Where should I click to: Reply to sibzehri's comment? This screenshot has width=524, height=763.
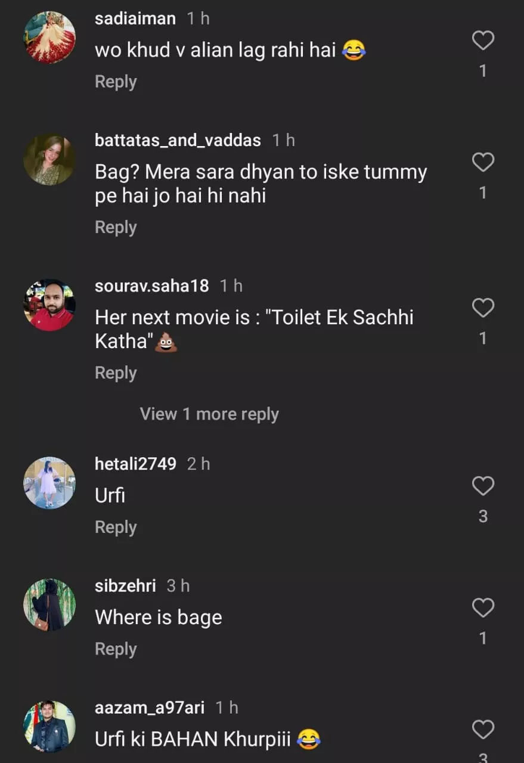[x=116, y=649]
